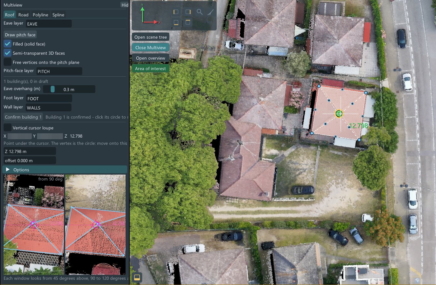Click the building center circle marker on the roof
436x285 pixels.
(x=339, y=114)
